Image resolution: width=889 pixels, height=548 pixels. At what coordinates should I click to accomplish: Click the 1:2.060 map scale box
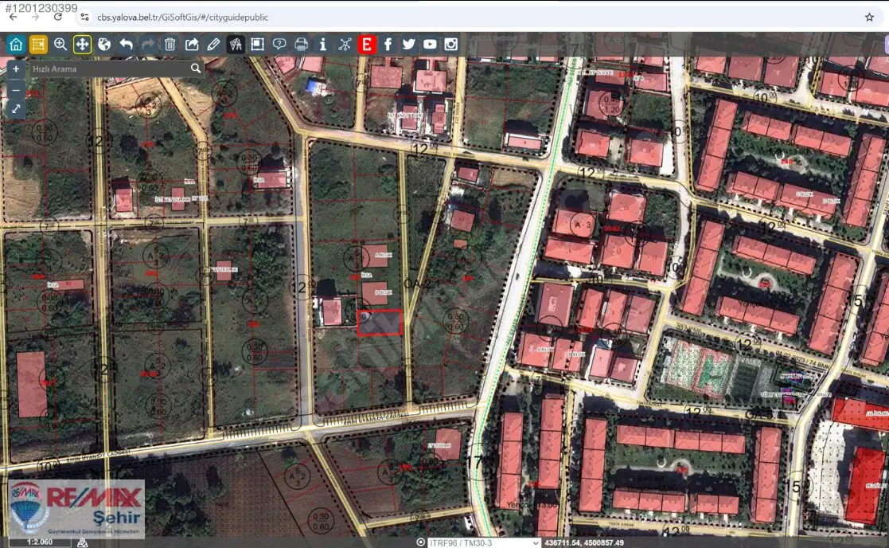38,542
